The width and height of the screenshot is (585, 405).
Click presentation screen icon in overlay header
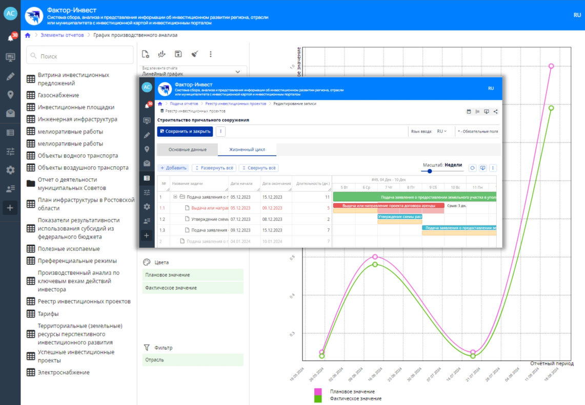click(487, 112)
